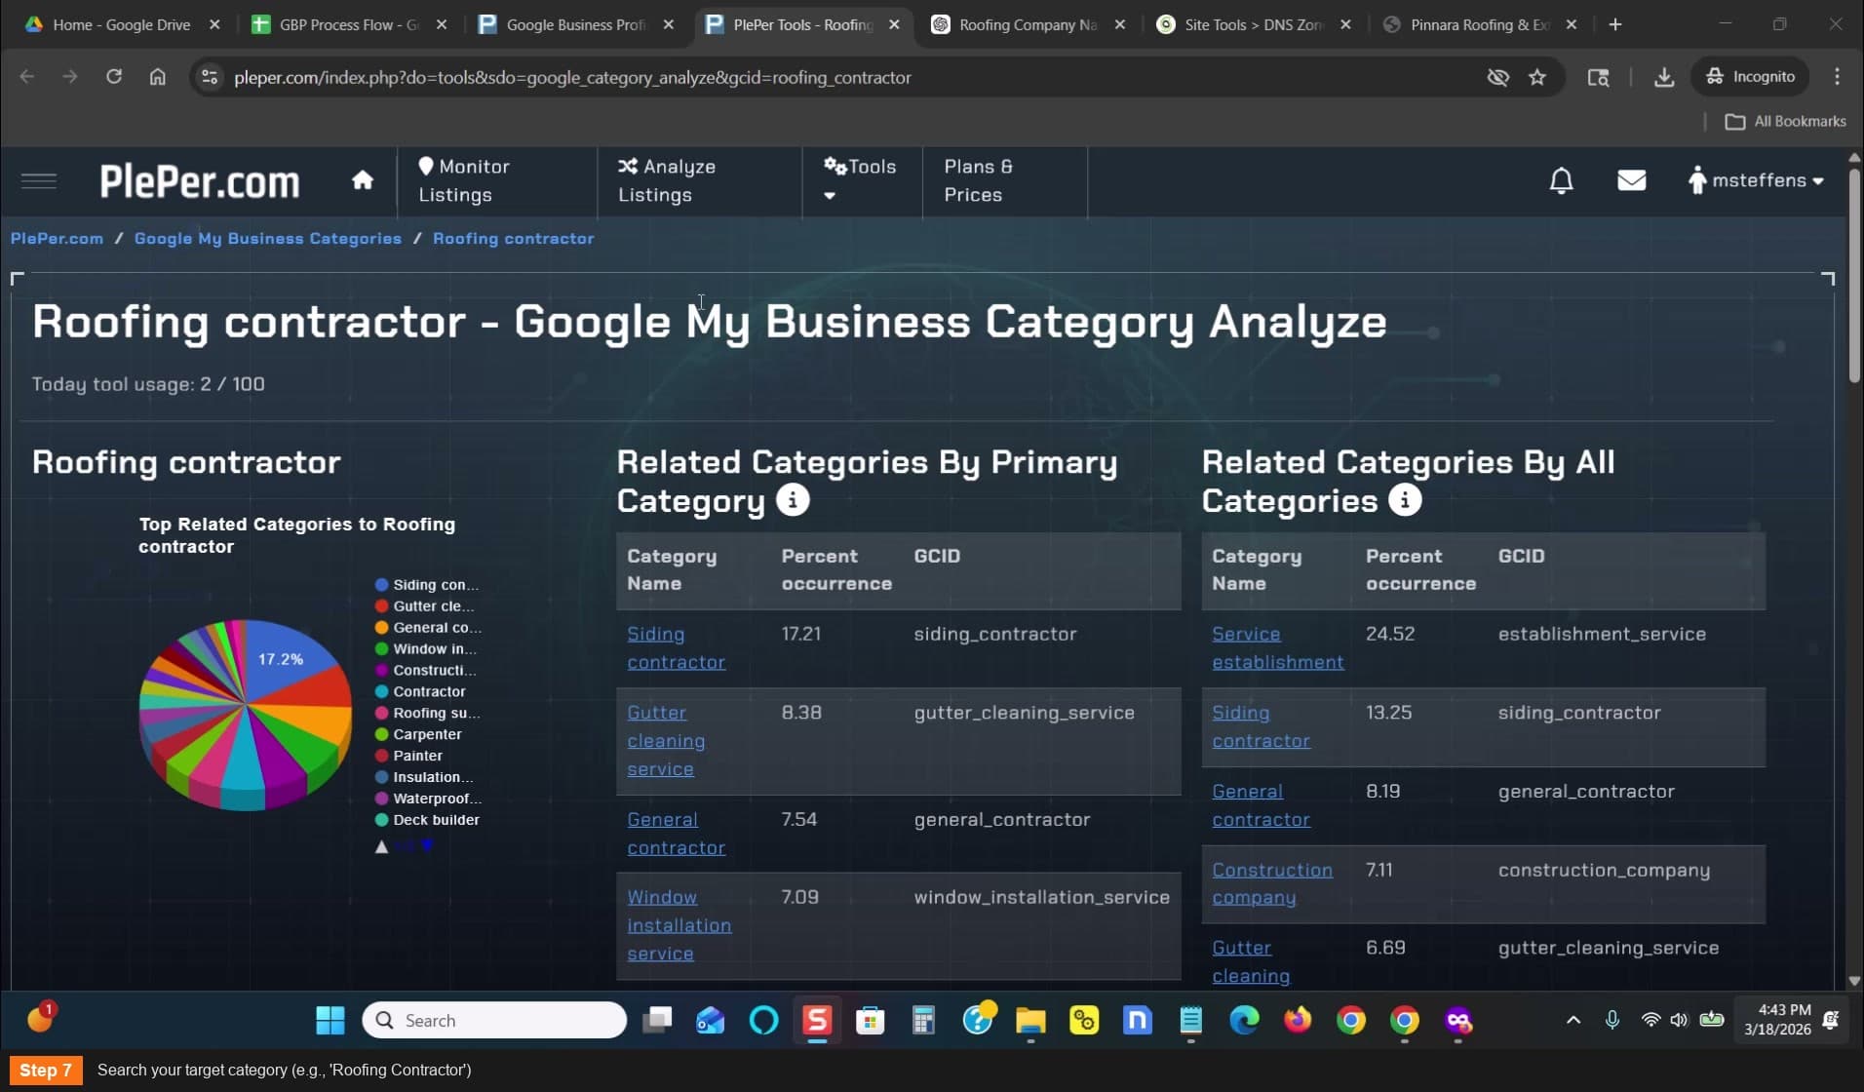Image resolution: width=1864 pixels, height=1092 pixels.
Task: Click the site information icon in address bar
Action: 210,77
